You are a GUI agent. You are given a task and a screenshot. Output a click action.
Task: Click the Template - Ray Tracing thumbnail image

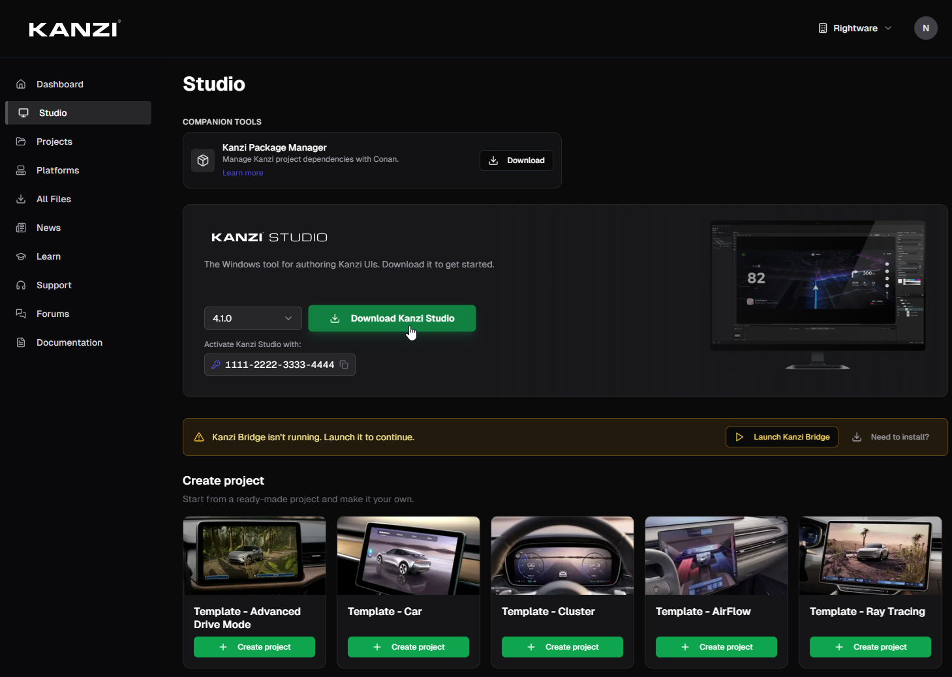pyautogui.click(x=870, y=556)
